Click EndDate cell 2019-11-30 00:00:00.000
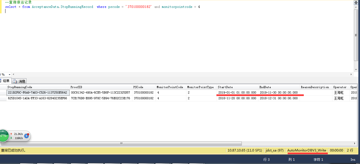The image size is (360, 164). coord(279,92)
